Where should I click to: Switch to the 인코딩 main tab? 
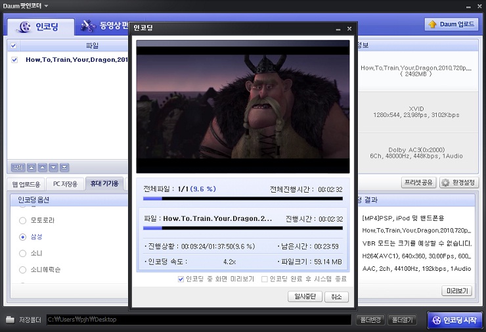point(41,27)
